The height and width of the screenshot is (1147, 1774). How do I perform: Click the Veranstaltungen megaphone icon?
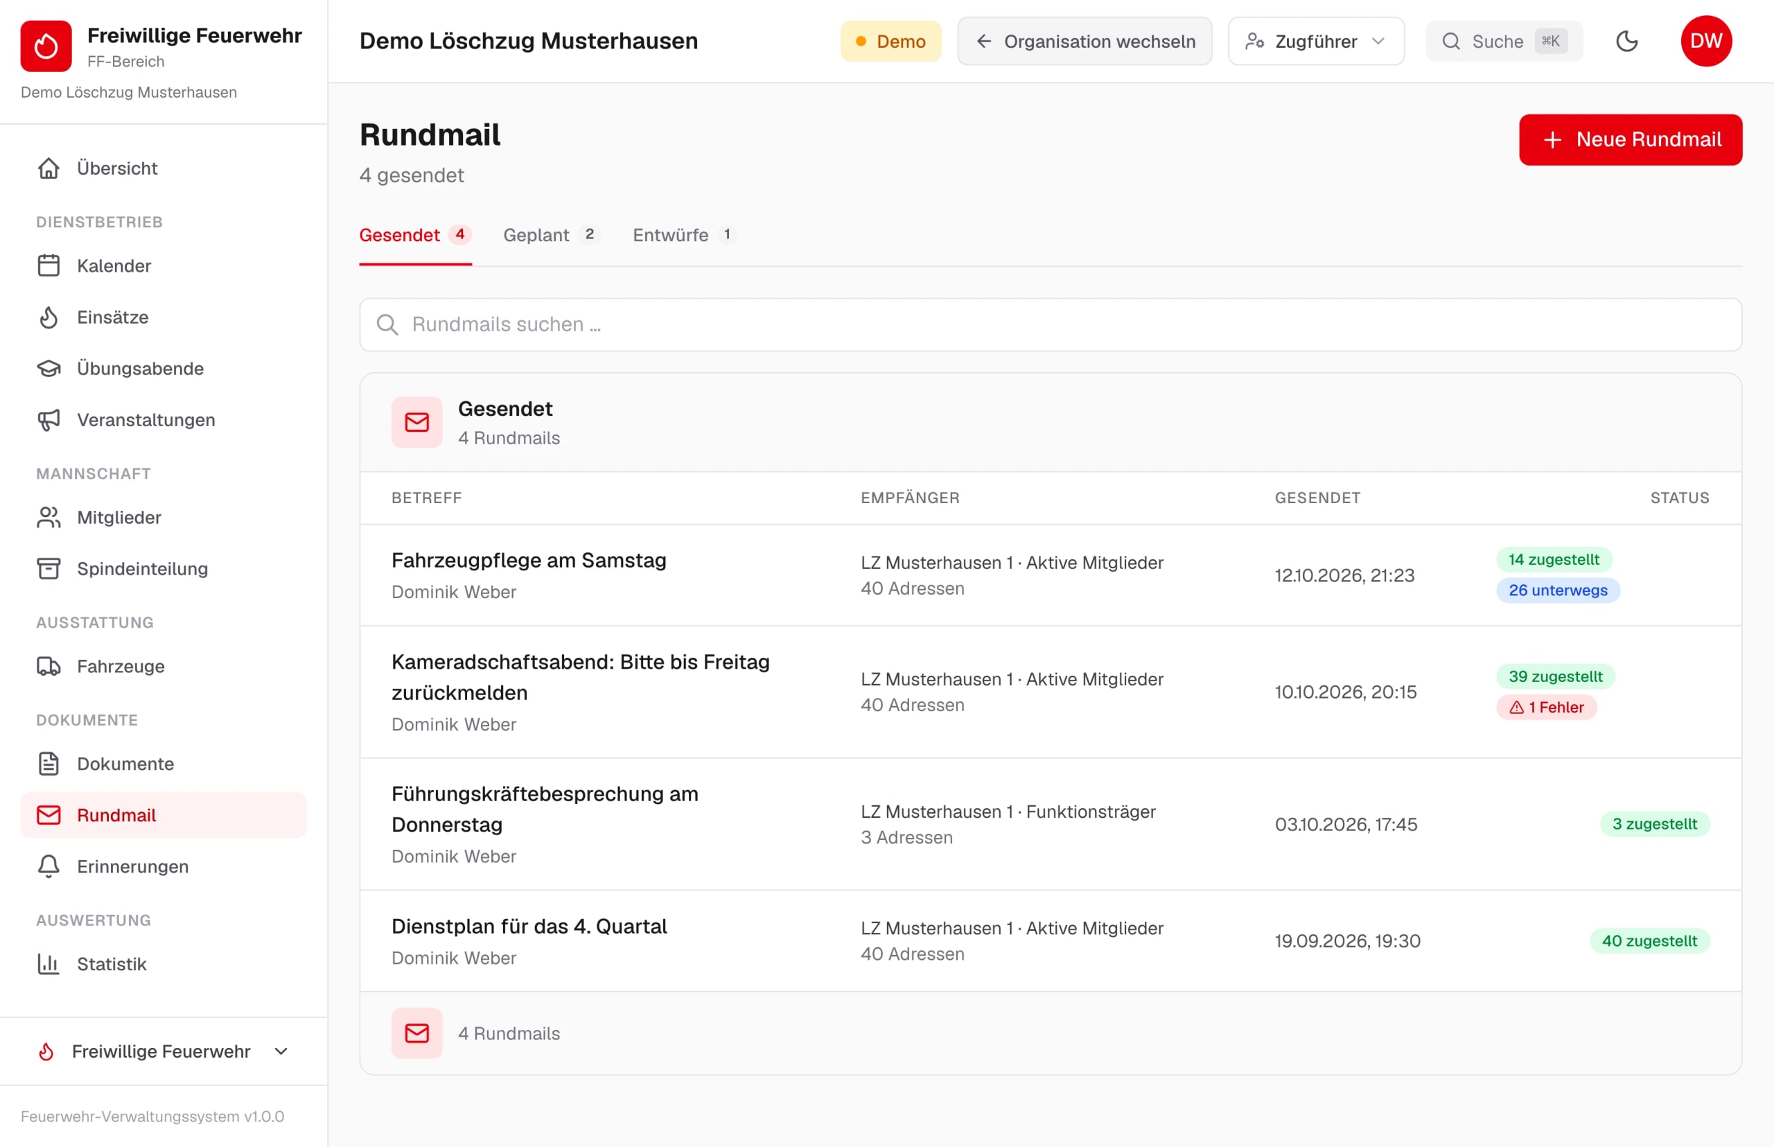coord(49,420)
